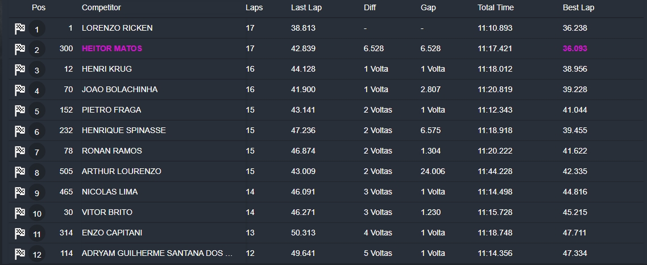This screenshot has height=265, width=647.
Task: Sort by the Pos column header
Action: coord(38,7)
